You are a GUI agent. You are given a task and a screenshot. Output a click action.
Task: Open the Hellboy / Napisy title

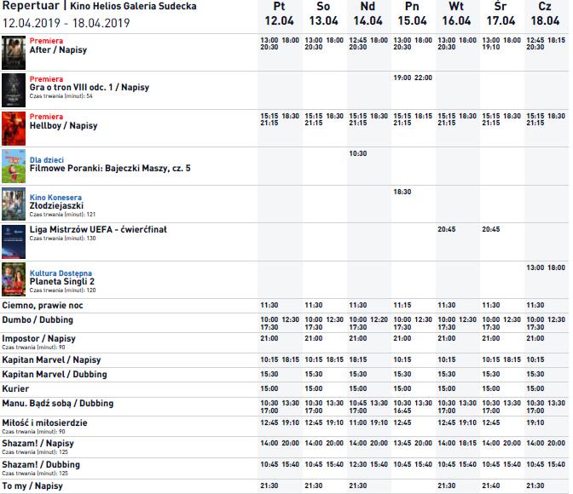(63, 125)
